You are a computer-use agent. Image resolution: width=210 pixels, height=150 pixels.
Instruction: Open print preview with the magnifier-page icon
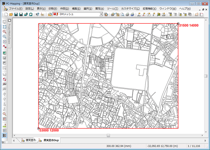[122, 15]
